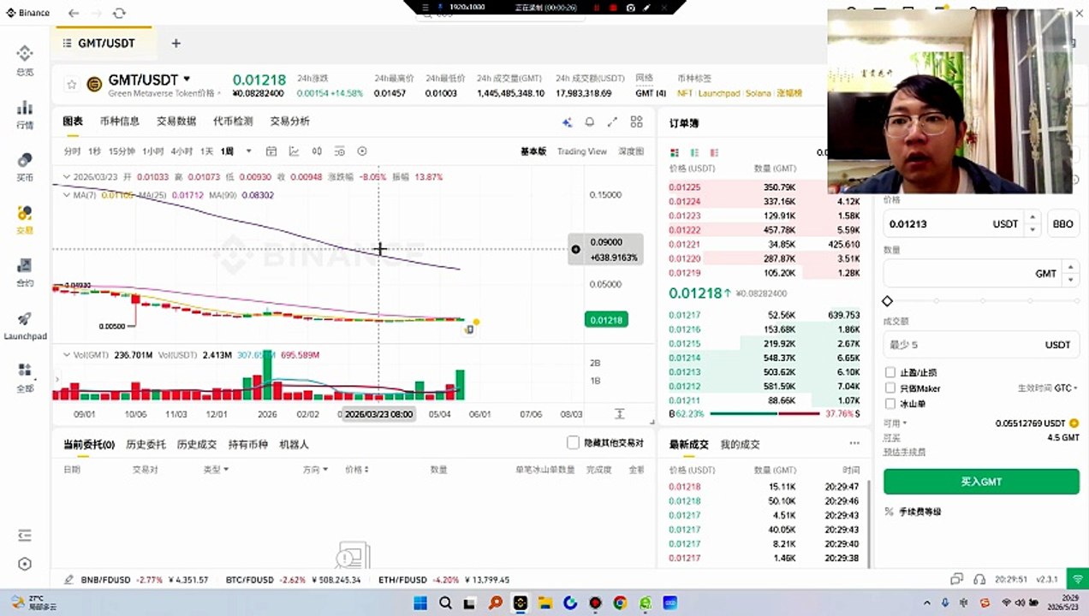Screen dimensions: 1089x616
Task: Edit the bottom ticker with pencil icon
Action: (68, 580)
